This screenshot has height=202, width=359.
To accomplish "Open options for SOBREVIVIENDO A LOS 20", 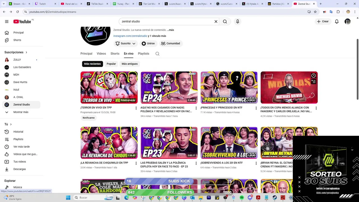I will click(256, 163).
